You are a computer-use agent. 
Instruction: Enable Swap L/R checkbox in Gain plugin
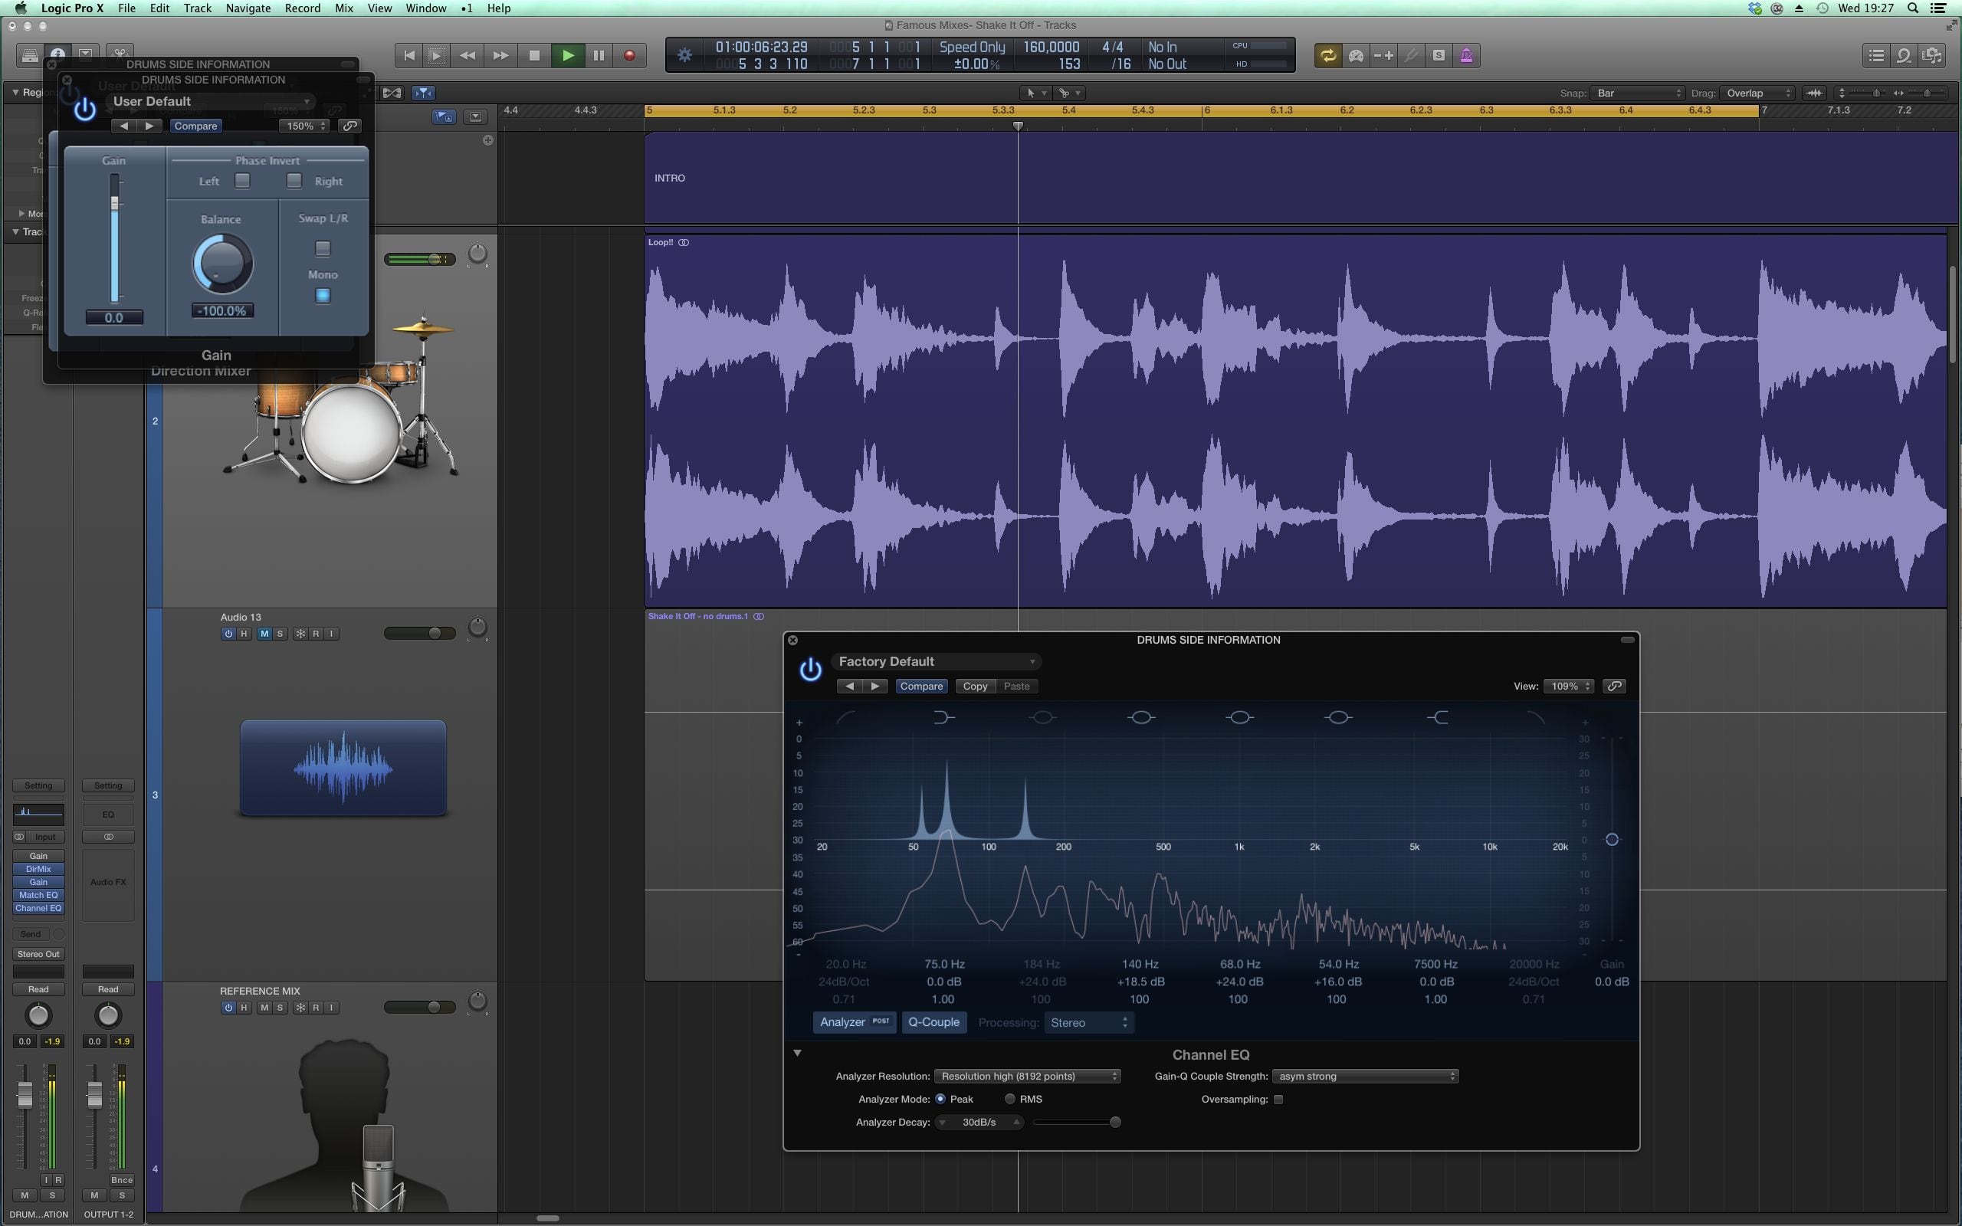coord(323,248)
